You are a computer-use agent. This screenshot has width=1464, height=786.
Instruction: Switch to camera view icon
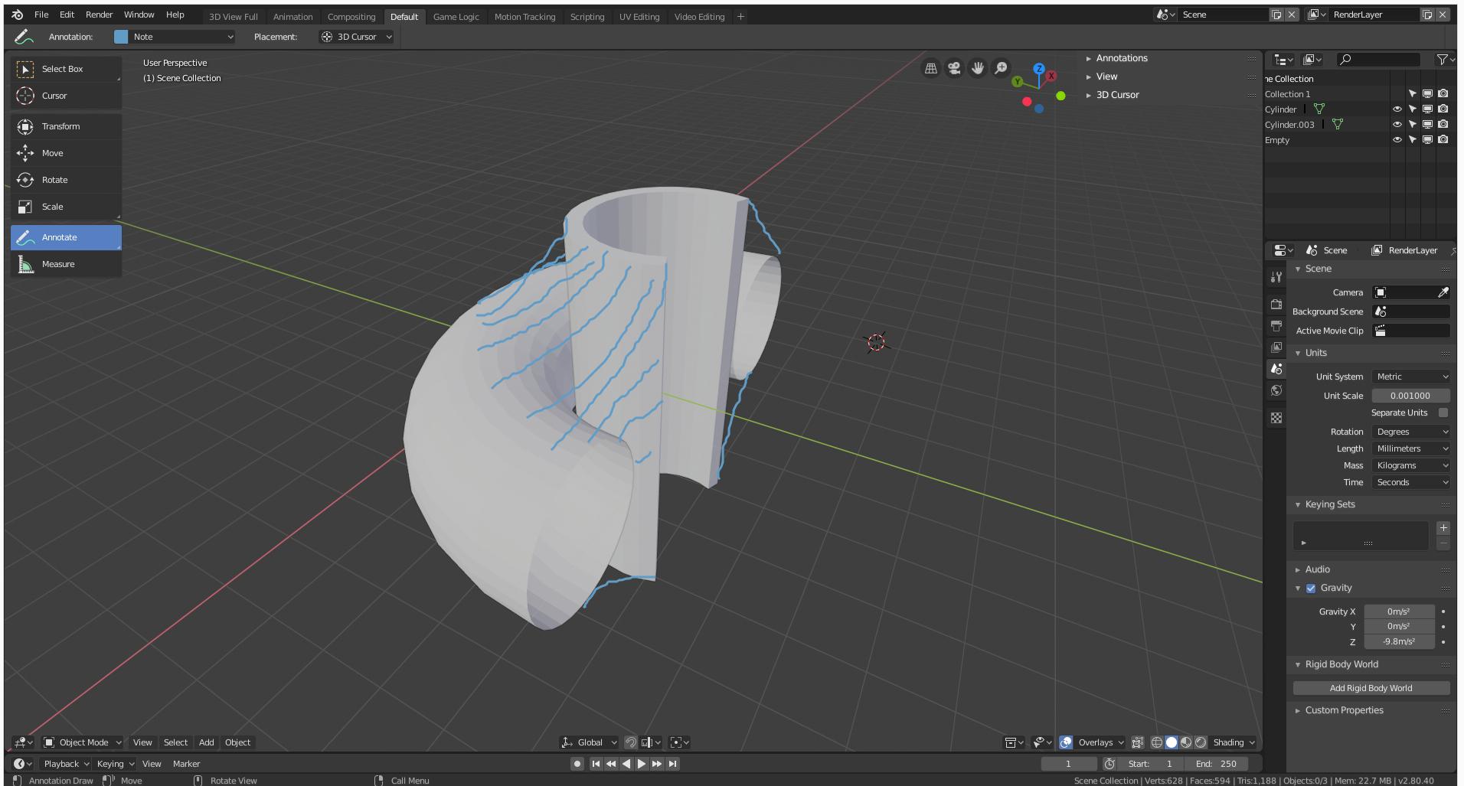954,68
